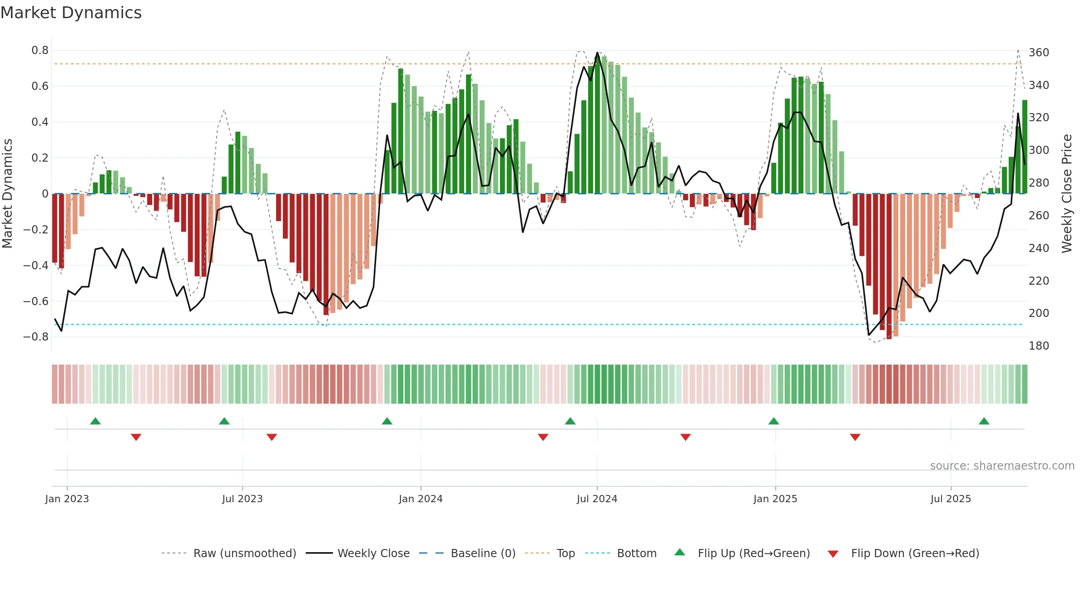Viewport: 1090px width, 613px height.
Task: Toggle the Baseline (0) legend entry
Action: point(467,553)
